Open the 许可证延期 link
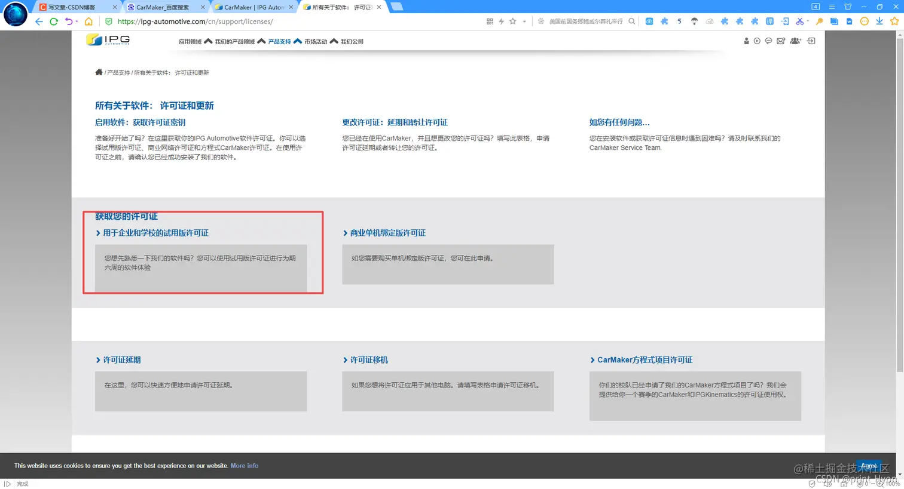This screenshot has height=489, width=904. tap(122, 360)
